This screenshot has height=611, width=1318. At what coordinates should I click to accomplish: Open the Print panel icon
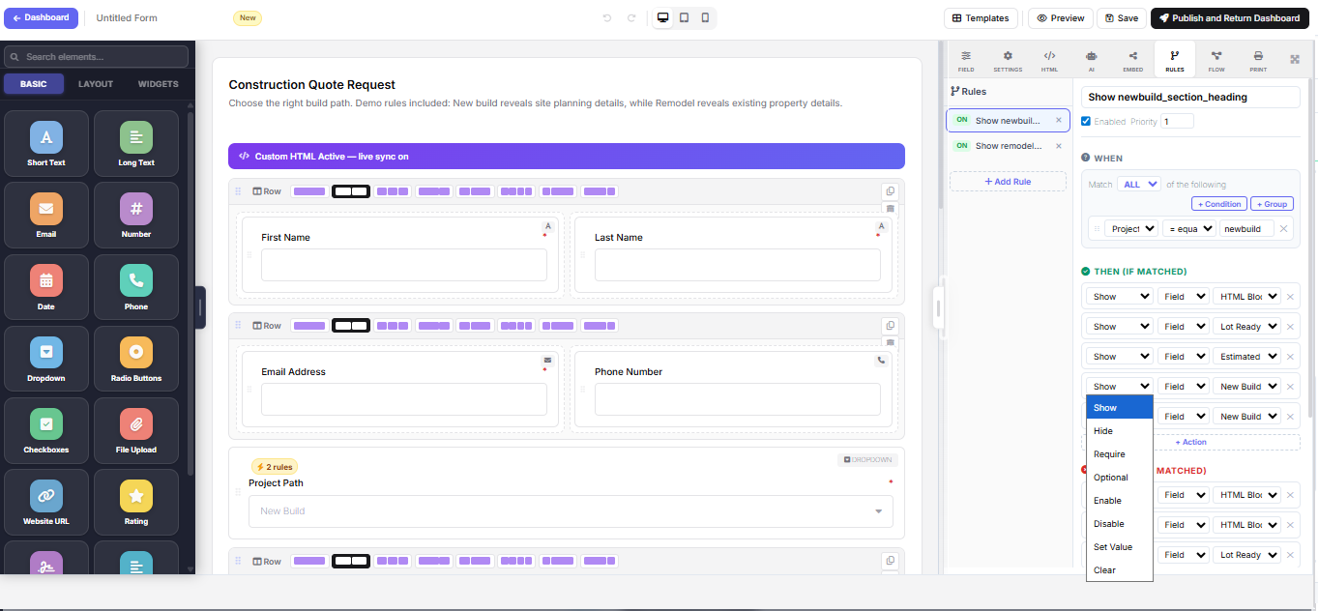point(1258,60)
